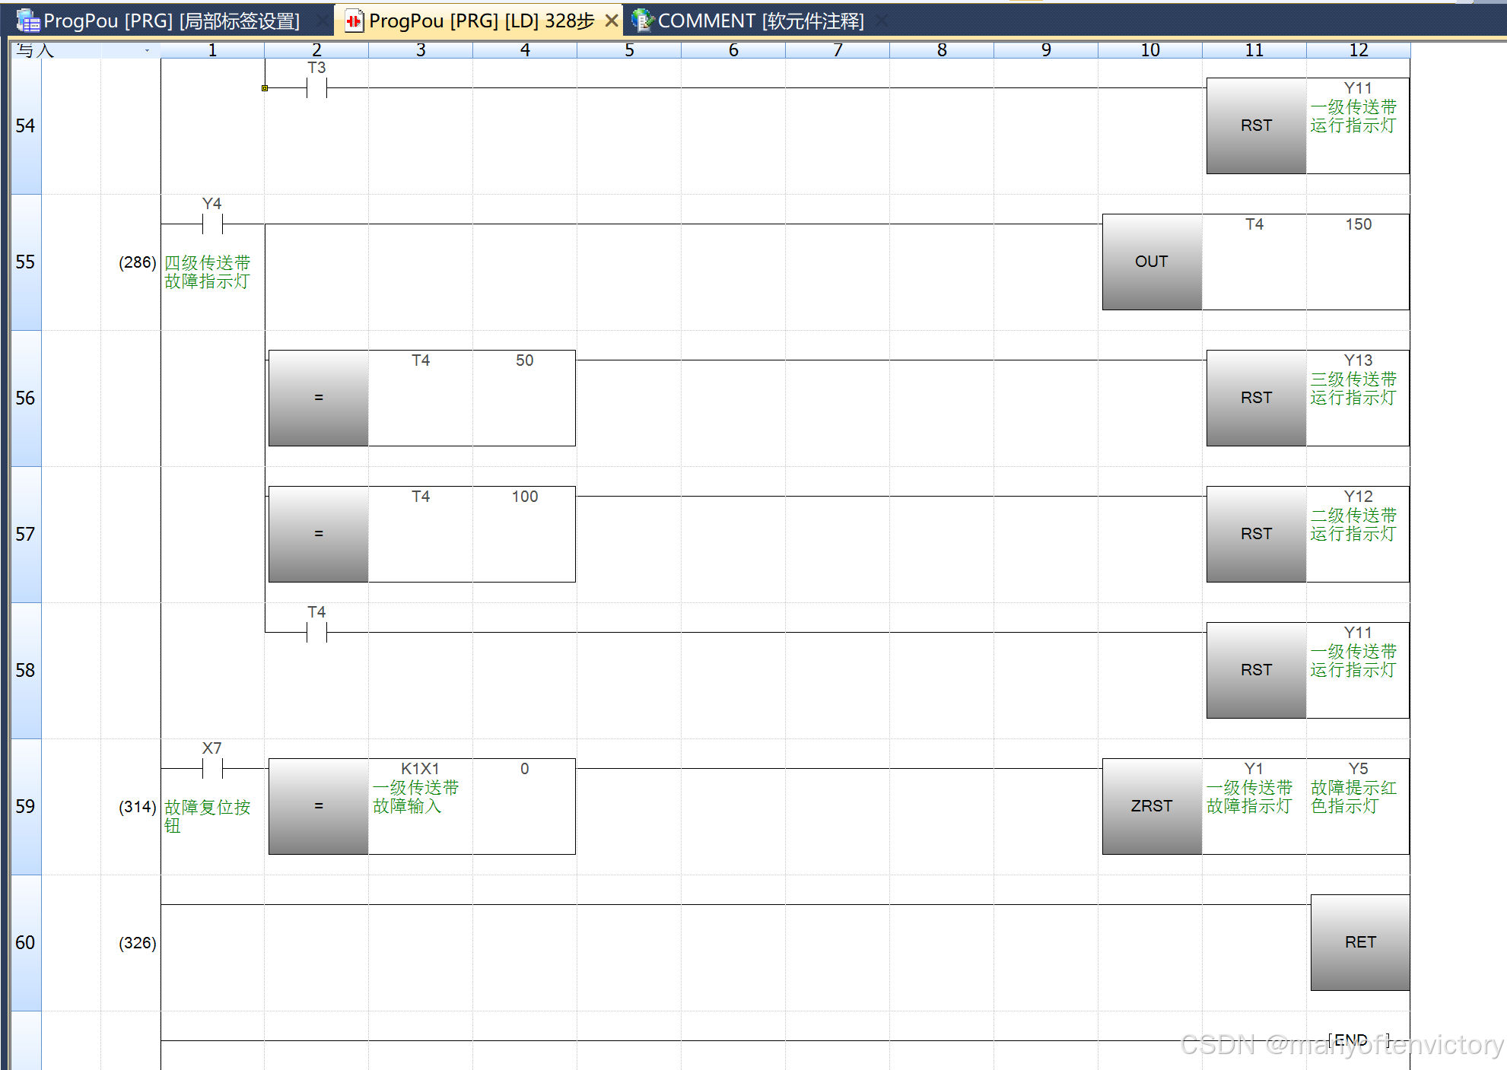
Task: Select the OUT instruction block
Action: [1152, 262]
